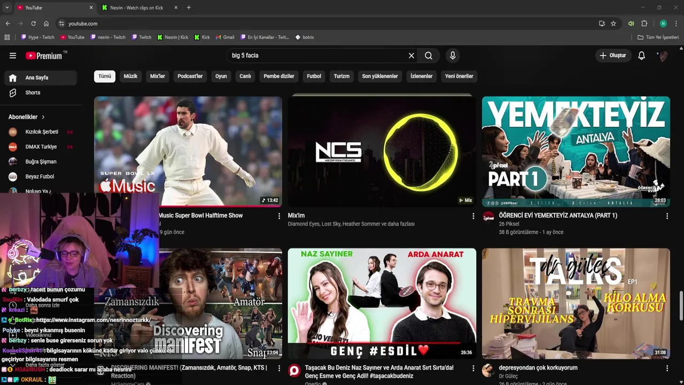
Task: Open the Chrome three-dot menu
Action: coord(677,24)
